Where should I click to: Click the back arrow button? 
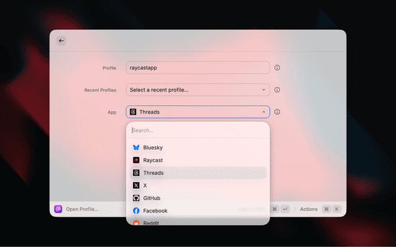[61, 40]
